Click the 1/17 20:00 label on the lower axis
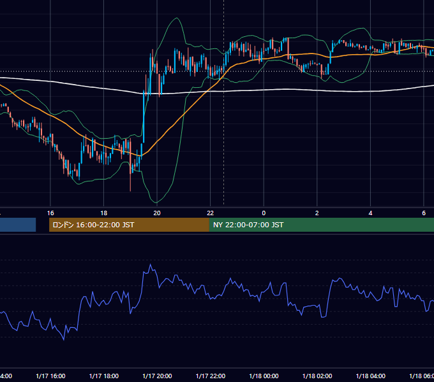 click(157, 376)
